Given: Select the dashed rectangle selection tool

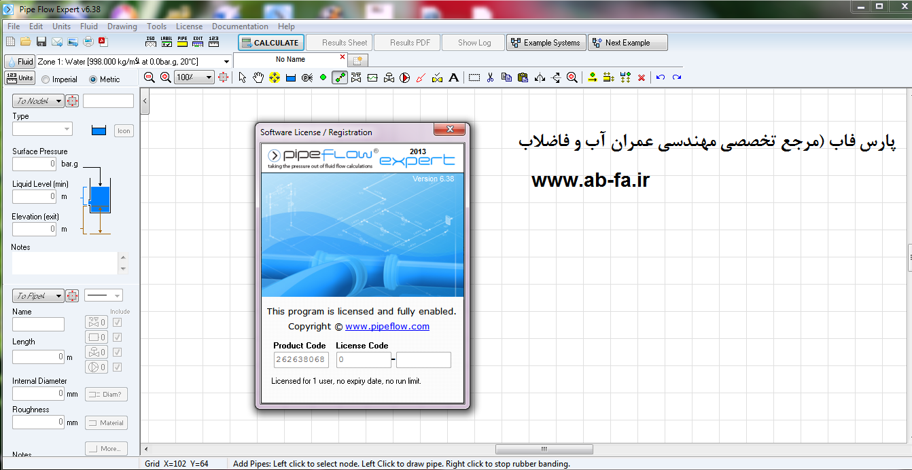Looking at the screenshot, I should click(x=474, y=77).
